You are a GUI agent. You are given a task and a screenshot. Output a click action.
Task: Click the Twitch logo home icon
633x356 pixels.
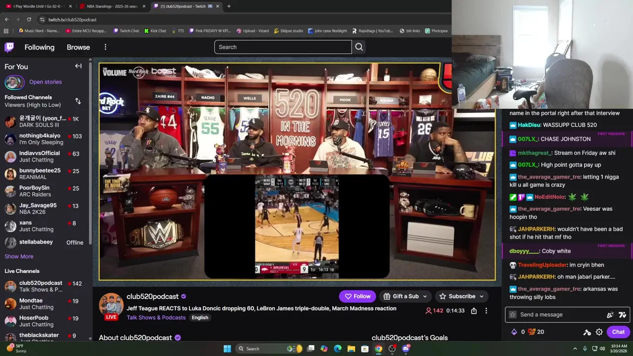[9, 47]
